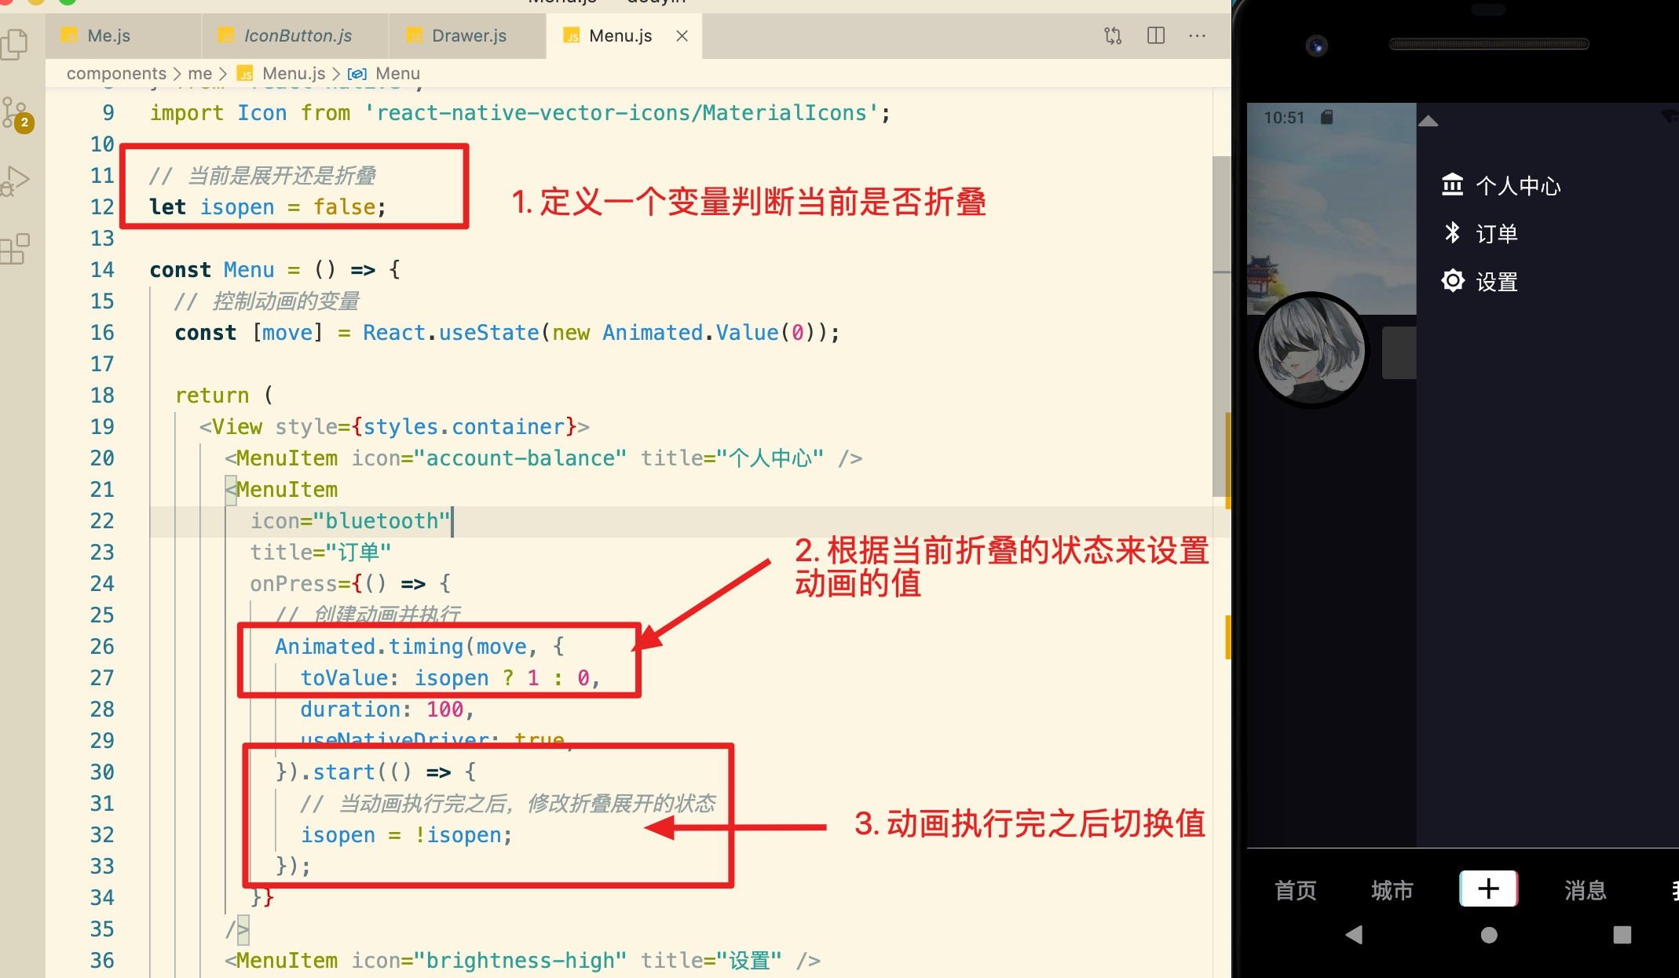Click the 'isopen = !isopen;' statement
1679x978 pixels.
point(406,835)
